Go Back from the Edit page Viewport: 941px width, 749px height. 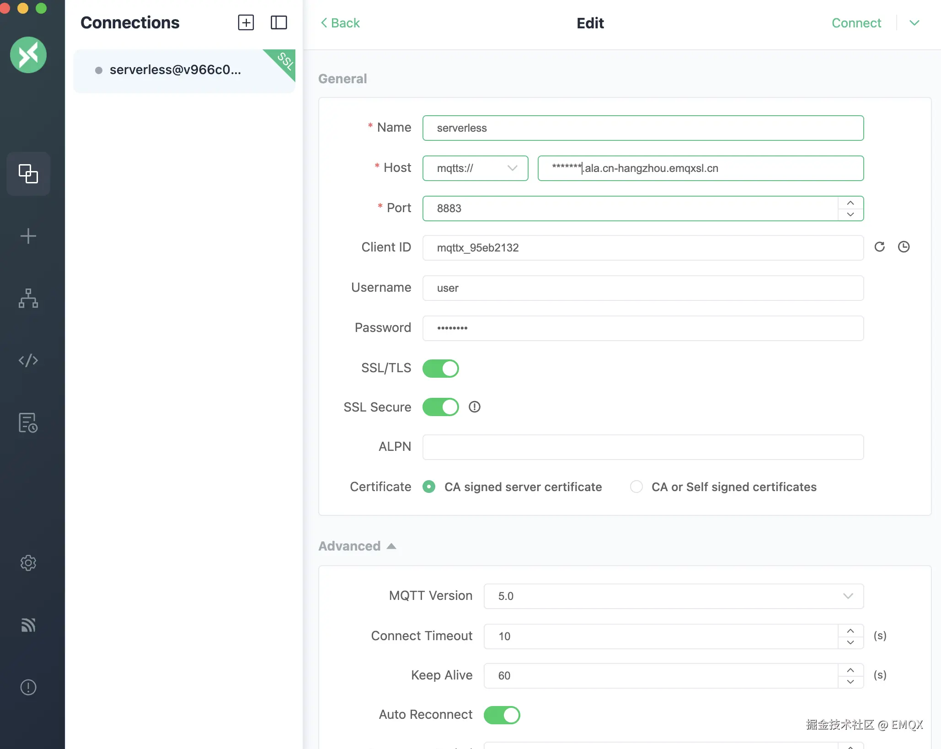click(340, 23)
